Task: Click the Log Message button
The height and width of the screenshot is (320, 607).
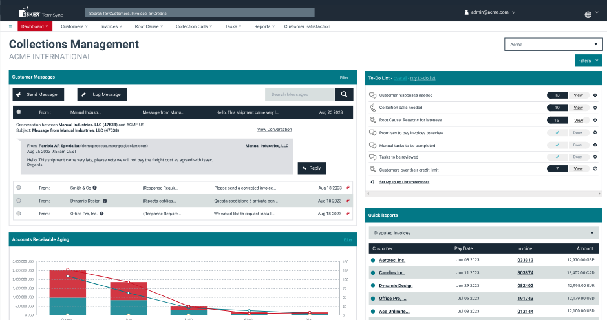Action: point(102,94)
